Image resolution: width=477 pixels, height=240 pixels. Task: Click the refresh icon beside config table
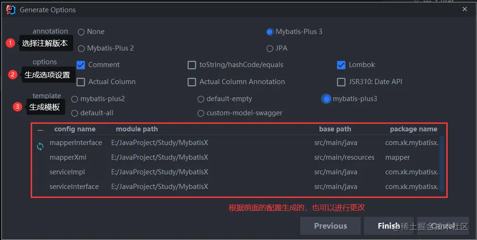pyautogui.click(x=40, y=146)
